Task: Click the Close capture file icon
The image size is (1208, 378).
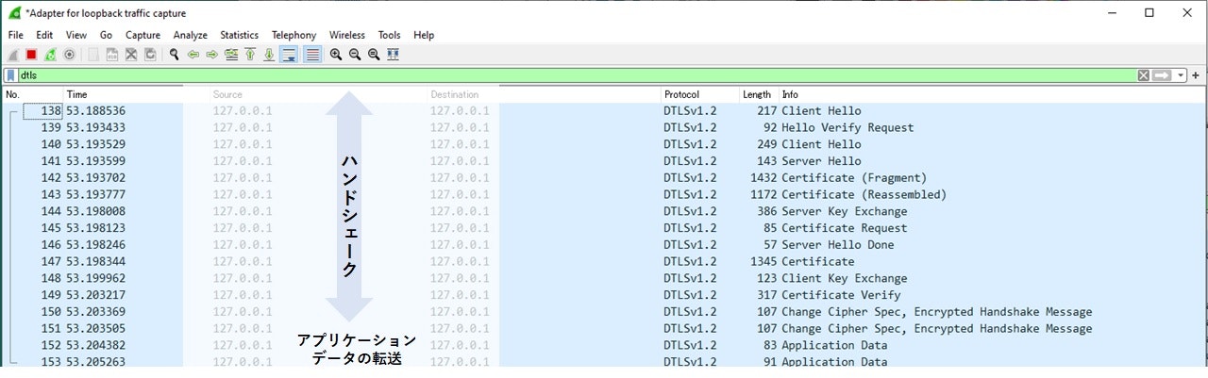Action: coord(131,55)
